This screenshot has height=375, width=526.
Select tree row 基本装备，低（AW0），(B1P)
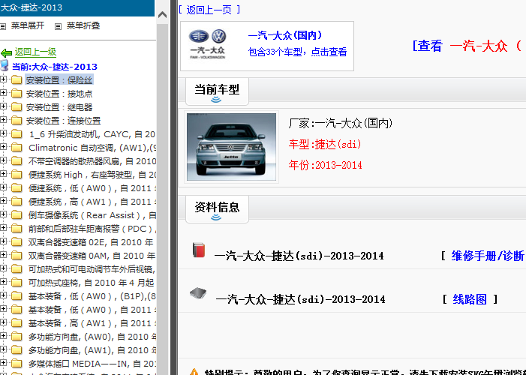[92, 296]
